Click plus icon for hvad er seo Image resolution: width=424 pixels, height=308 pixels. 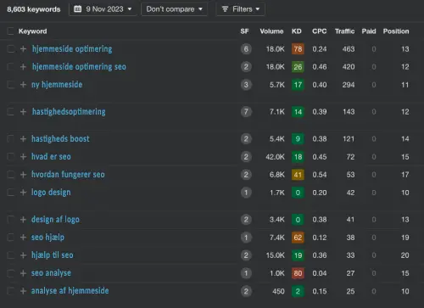pos(23,157)
